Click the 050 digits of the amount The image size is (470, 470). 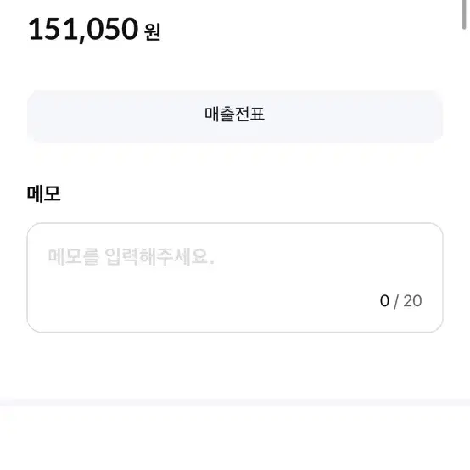pos(112,29)
